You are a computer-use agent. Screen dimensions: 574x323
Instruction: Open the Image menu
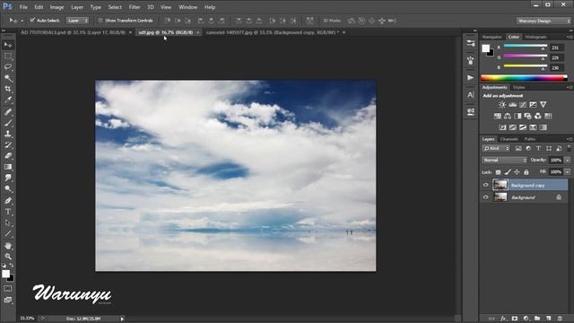57,7
